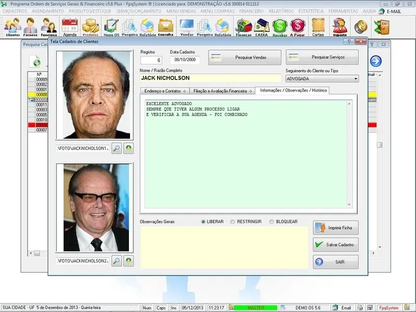Click green add icon beside the bottom photo path
Viewport: 416px width, 312px height.
pyautogui.click(x=128, y=261)
